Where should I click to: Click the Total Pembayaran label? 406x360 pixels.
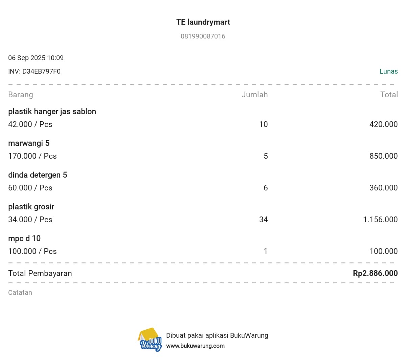point(40,273)
